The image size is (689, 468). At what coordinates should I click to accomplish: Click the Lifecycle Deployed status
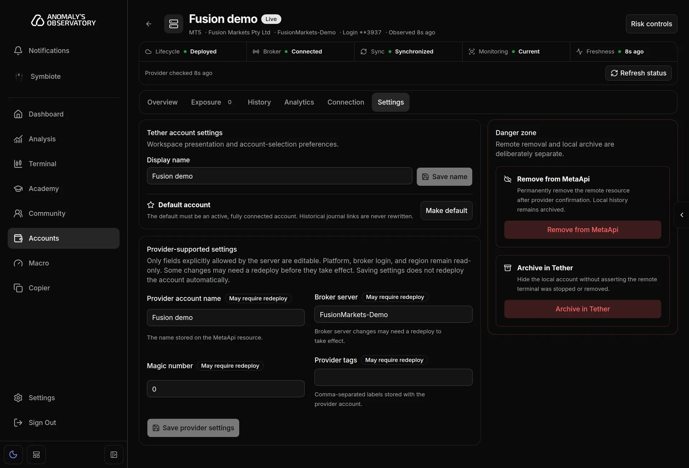[x=193, y=52]
